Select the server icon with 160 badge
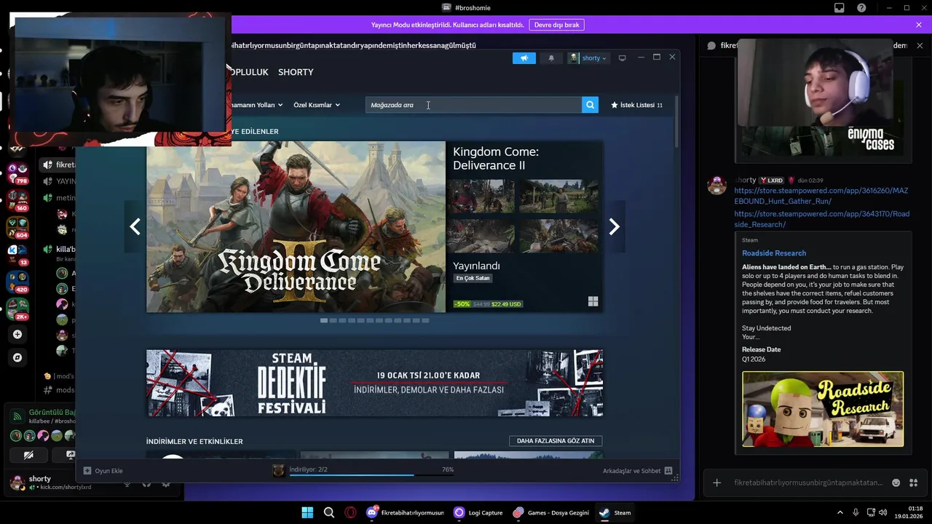The width and height of the screenshot is (932, 524). pos(17,201)
